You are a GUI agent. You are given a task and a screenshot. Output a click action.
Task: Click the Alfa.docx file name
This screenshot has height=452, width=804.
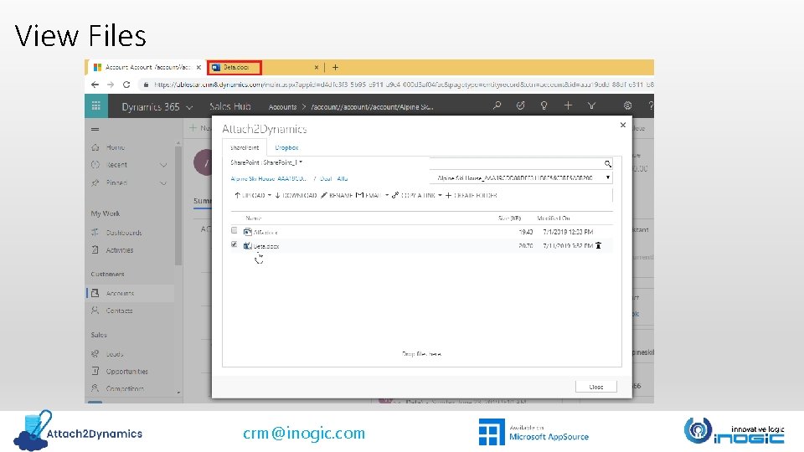[265, 233]
